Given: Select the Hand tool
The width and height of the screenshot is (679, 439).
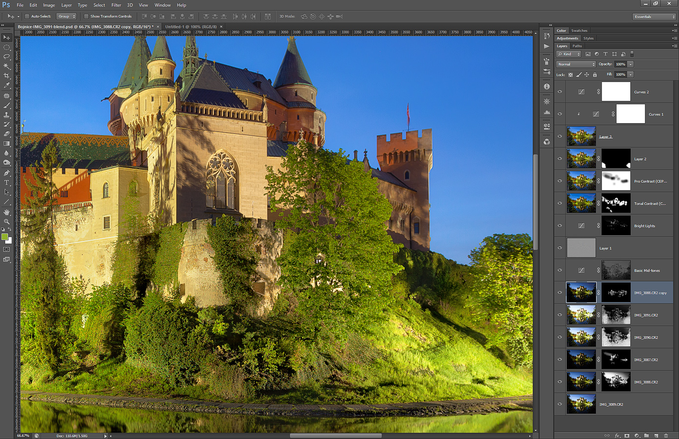Looking at the screenshot, I should pos(6,212).
